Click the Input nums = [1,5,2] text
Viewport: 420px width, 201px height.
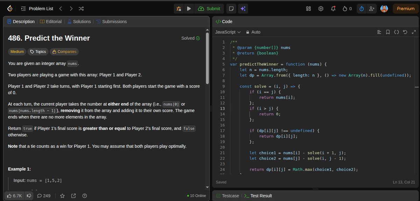point(38,180)
